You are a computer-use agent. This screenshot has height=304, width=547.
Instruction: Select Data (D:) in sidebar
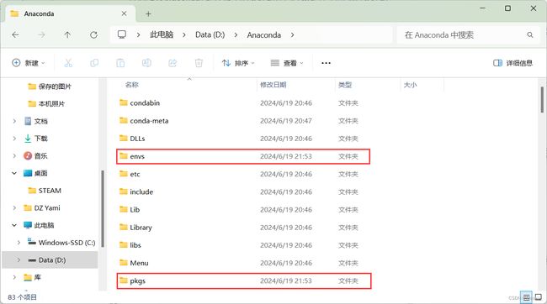tap(50, 260)
